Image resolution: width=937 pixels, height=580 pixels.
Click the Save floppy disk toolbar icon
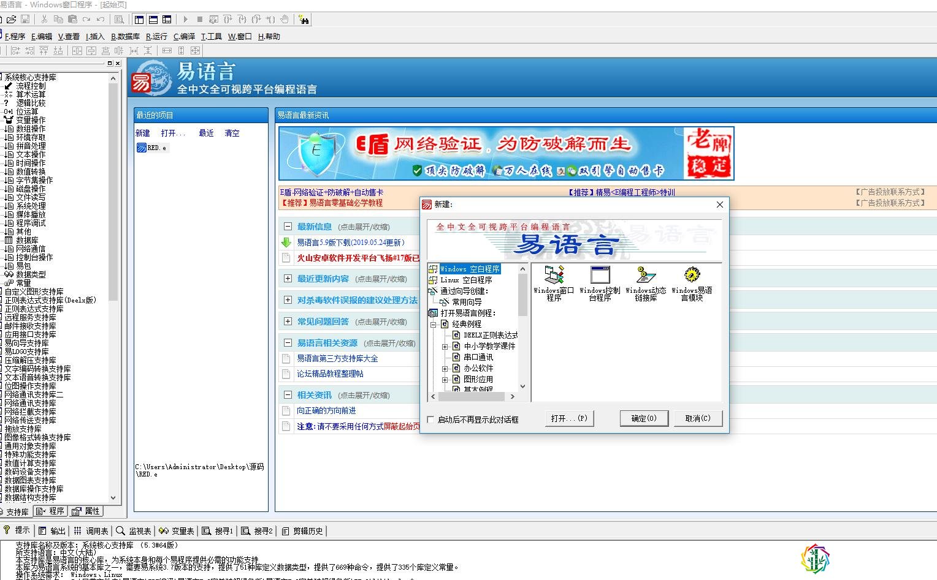pyautogui.click(x=25, y=20)
